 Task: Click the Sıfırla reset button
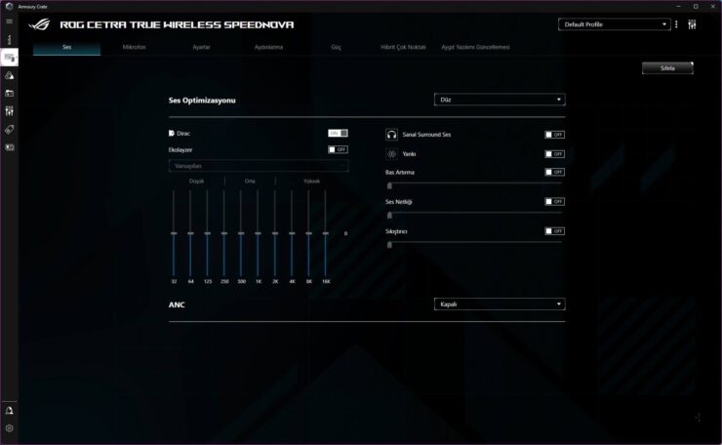point(667,68)
